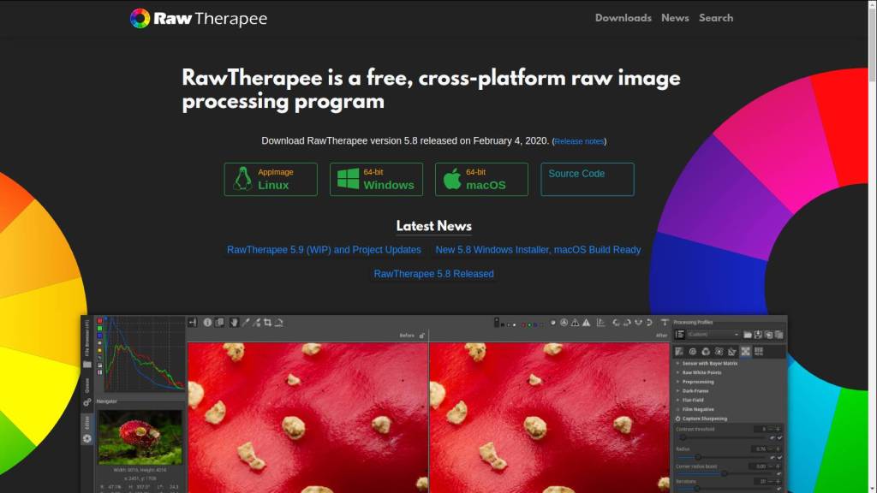This screenshot has height=493, width=877.
Task: Click the AppImage Linux download button
Action: click(271, 180)
